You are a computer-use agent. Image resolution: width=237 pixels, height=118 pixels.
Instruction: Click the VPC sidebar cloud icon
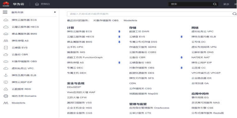point(6,68)
